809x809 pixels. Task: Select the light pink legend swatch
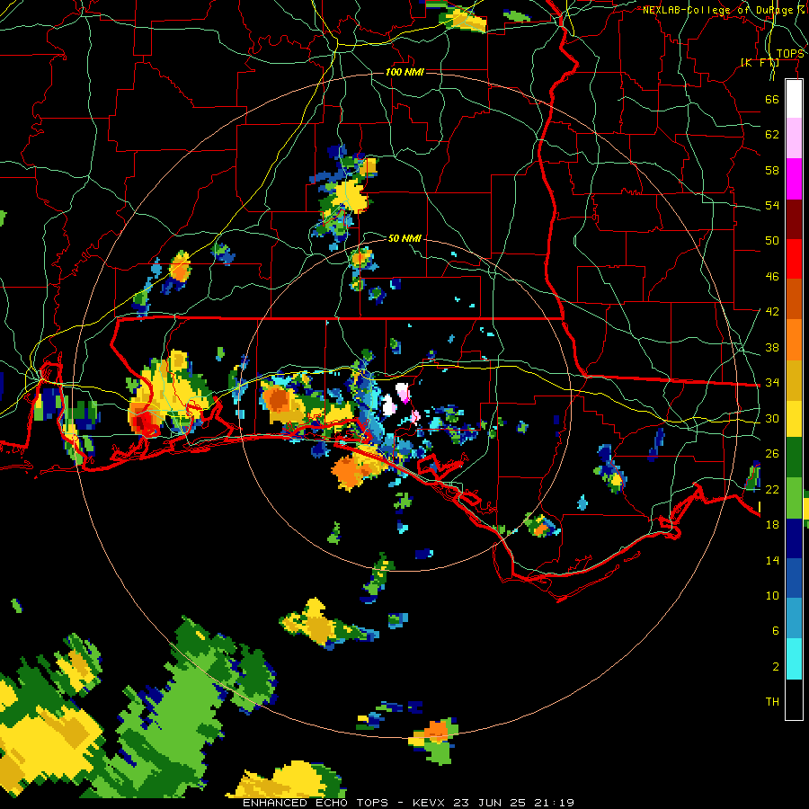[x=794, y=138]
